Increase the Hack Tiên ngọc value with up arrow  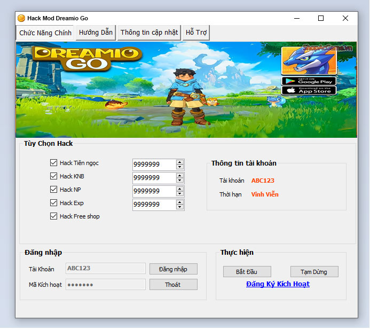pos(180,162)
